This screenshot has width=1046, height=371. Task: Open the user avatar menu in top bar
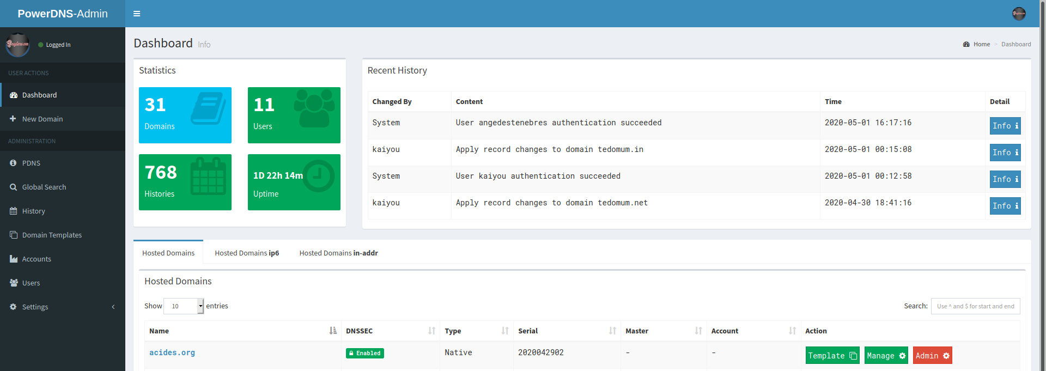tap(1018, 14)
